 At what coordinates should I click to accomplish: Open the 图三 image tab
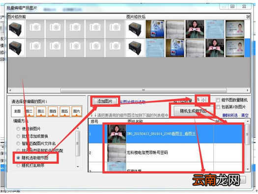coord(41,111)
